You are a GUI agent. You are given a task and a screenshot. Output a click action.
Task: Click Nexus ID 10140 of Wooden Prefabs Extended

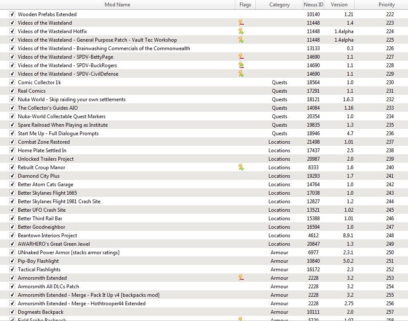tap(313, 14)
